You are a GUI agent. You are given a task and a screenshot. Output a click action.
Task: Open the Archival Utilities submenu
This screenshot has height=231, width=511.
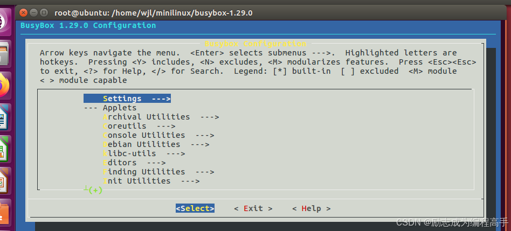[x=161, y=117]
